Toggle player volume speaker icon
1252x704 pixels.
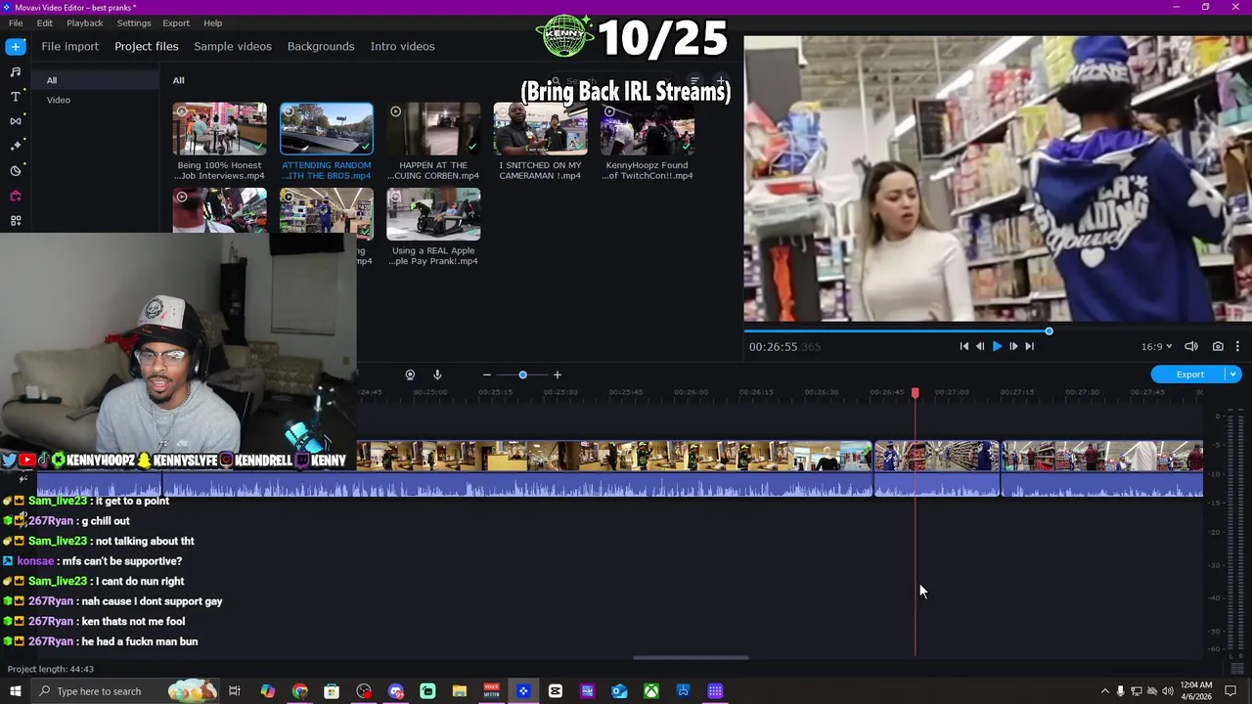pyautogui.click(x=1191, y=346)
